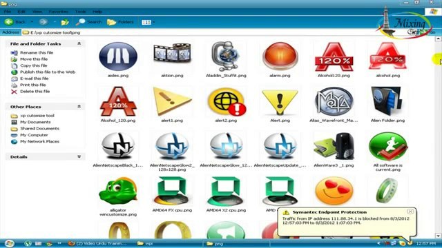Image resolution: width=442 pixels, height=248 pixels.
Task: Open My Documents from Other Places
Action: (x=35, y=122)
